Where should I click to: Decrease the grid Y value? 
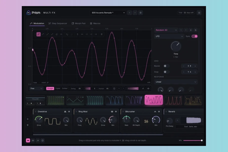coord(184,72)
